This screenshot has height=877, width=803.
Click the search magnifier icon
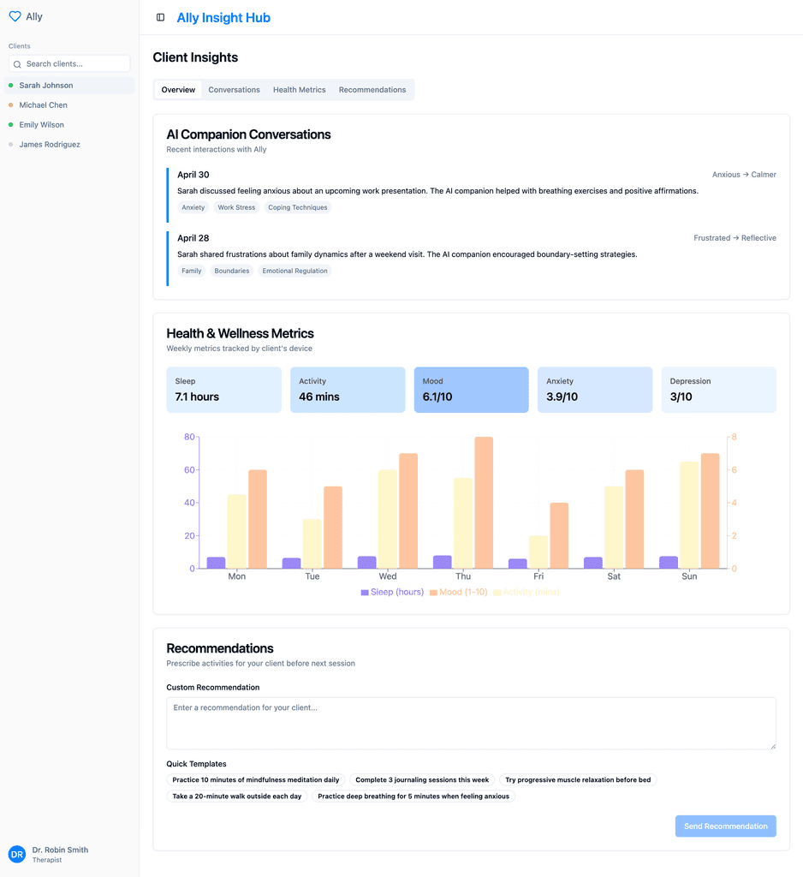[x=17, y=64]
